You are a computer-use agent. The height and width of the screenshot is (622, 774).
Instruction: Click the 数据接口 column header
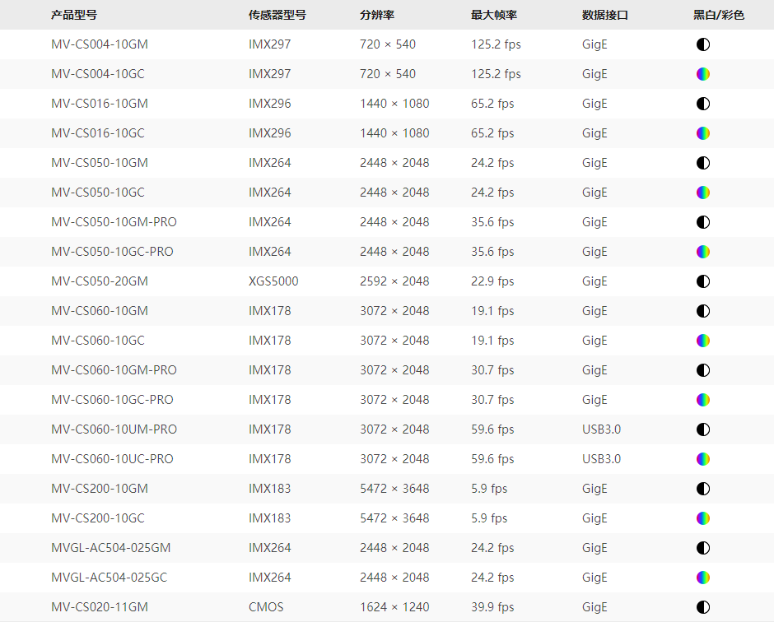(x=604, y=15)
